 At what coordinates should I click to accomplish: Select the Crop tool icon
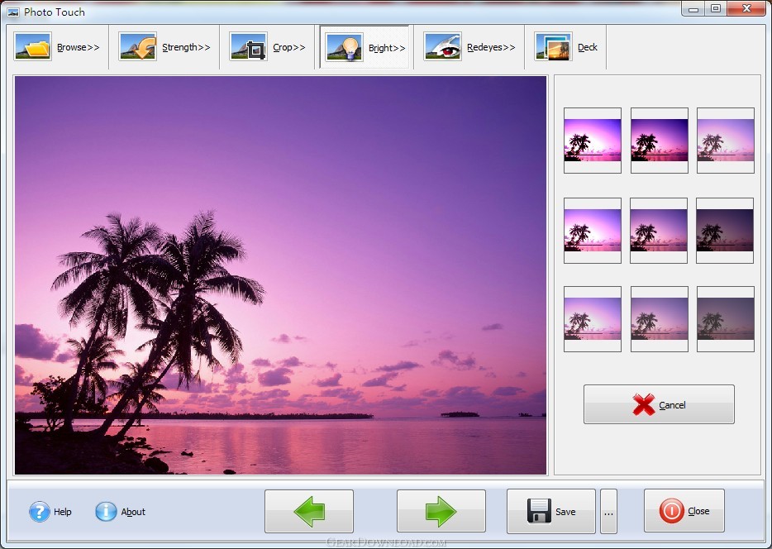[249, 47]
